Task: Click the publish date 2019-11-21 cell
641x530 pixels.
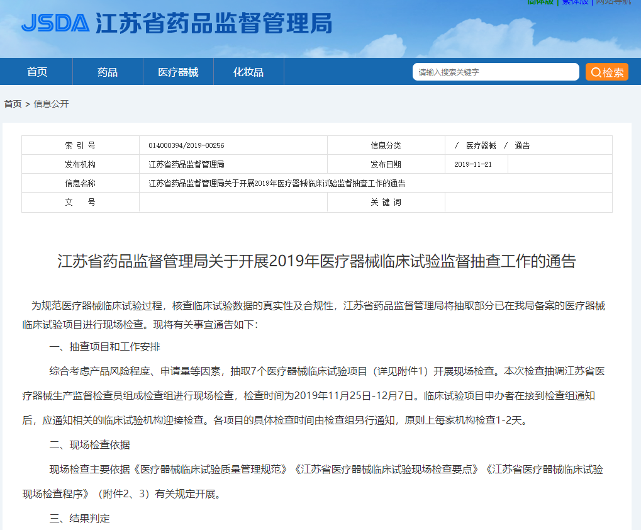Action: 473,164
